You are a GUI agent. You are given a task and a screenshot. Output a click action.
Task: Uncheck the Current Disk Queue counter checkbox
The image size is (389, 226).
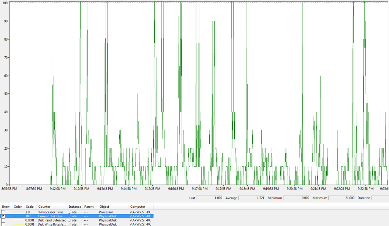tap(3, 216)
